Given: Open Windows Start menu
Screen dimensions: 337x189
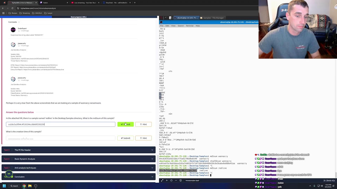Looking at the screenshot, I should pyautogui.click(x=4, y=186).
